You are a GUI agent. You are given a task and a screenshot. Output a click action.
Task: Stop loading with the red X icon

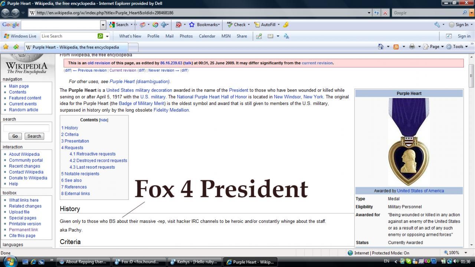pyautogui.click(x=385, y=13)
